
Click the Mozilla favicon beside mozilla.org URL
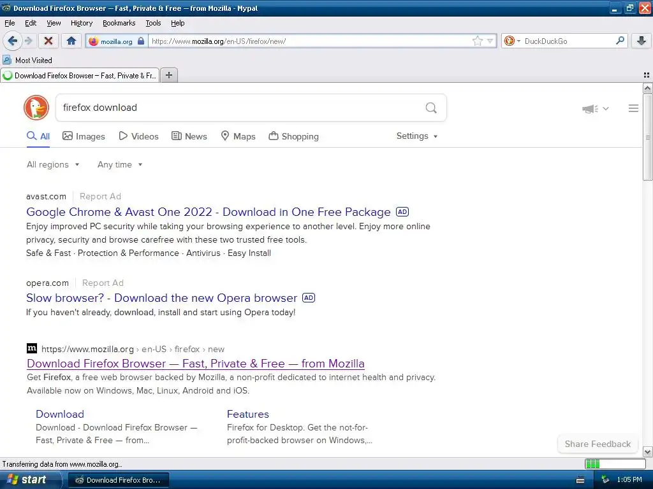32,348
